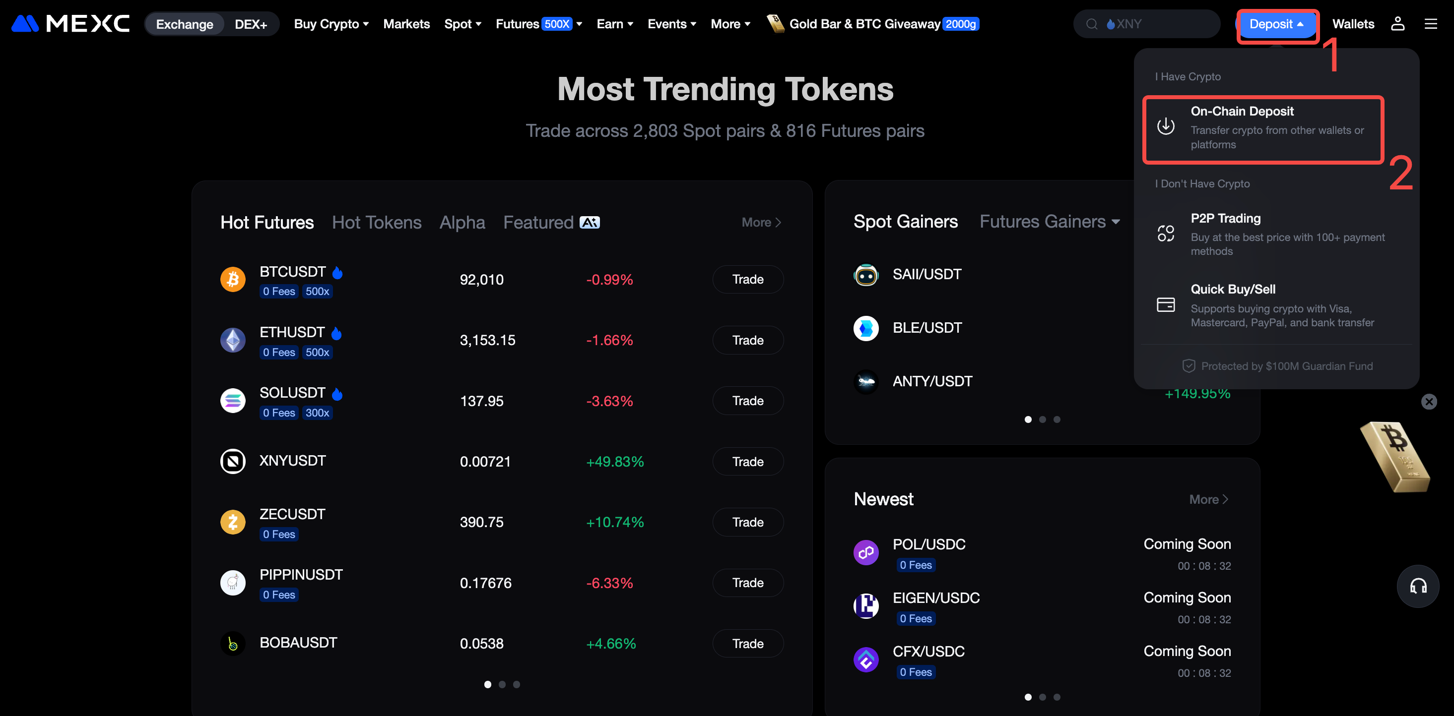Image resolution: width=1454 pixels, height=716 pixels.
Task: Expand the Buy Crypto dropdown
Action: point(331,24)
